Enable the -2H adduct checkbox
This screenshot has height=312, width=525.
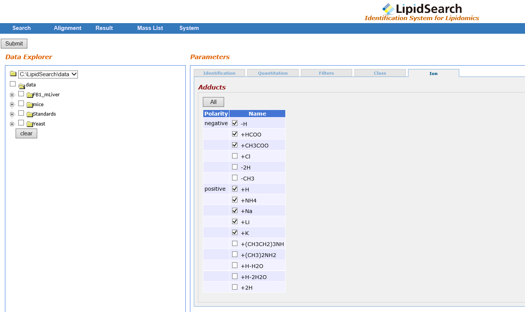[235, 167]
